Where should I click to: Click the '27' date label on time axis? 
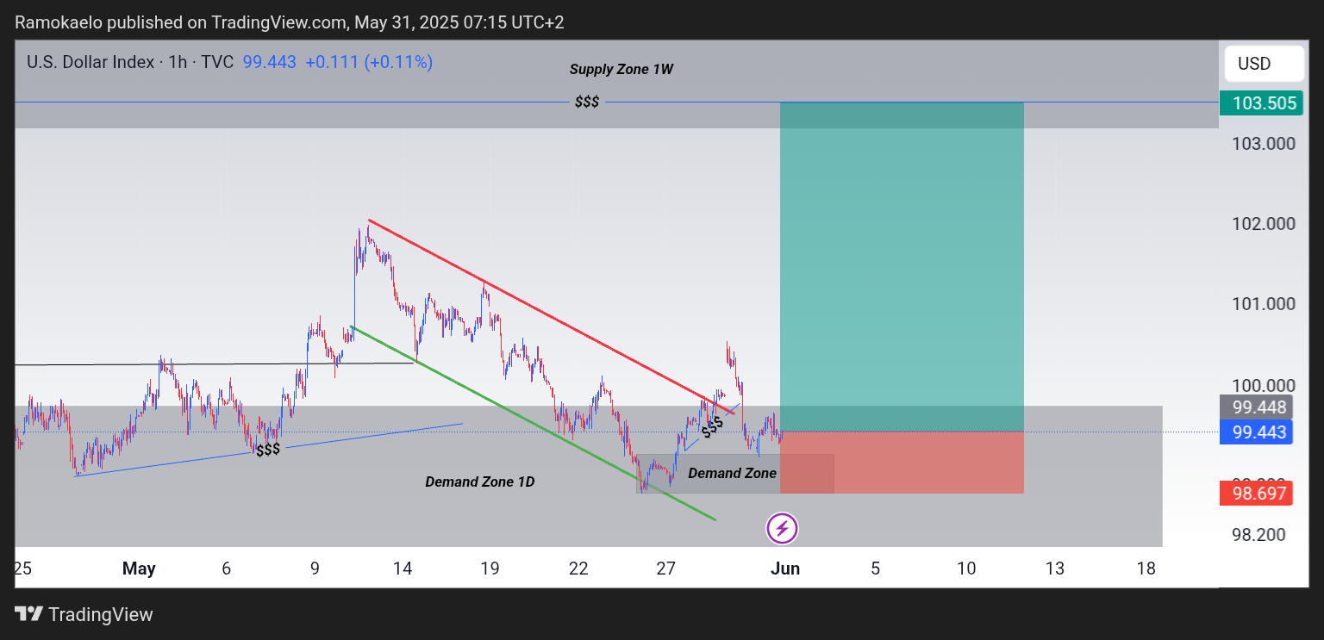[665, 569]
